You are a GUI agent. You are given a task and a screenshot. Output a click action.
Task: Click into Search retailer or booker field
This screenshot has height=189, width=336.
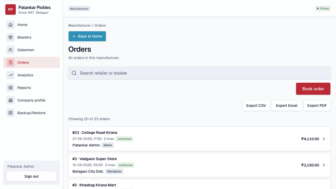(x=199, y=73)
